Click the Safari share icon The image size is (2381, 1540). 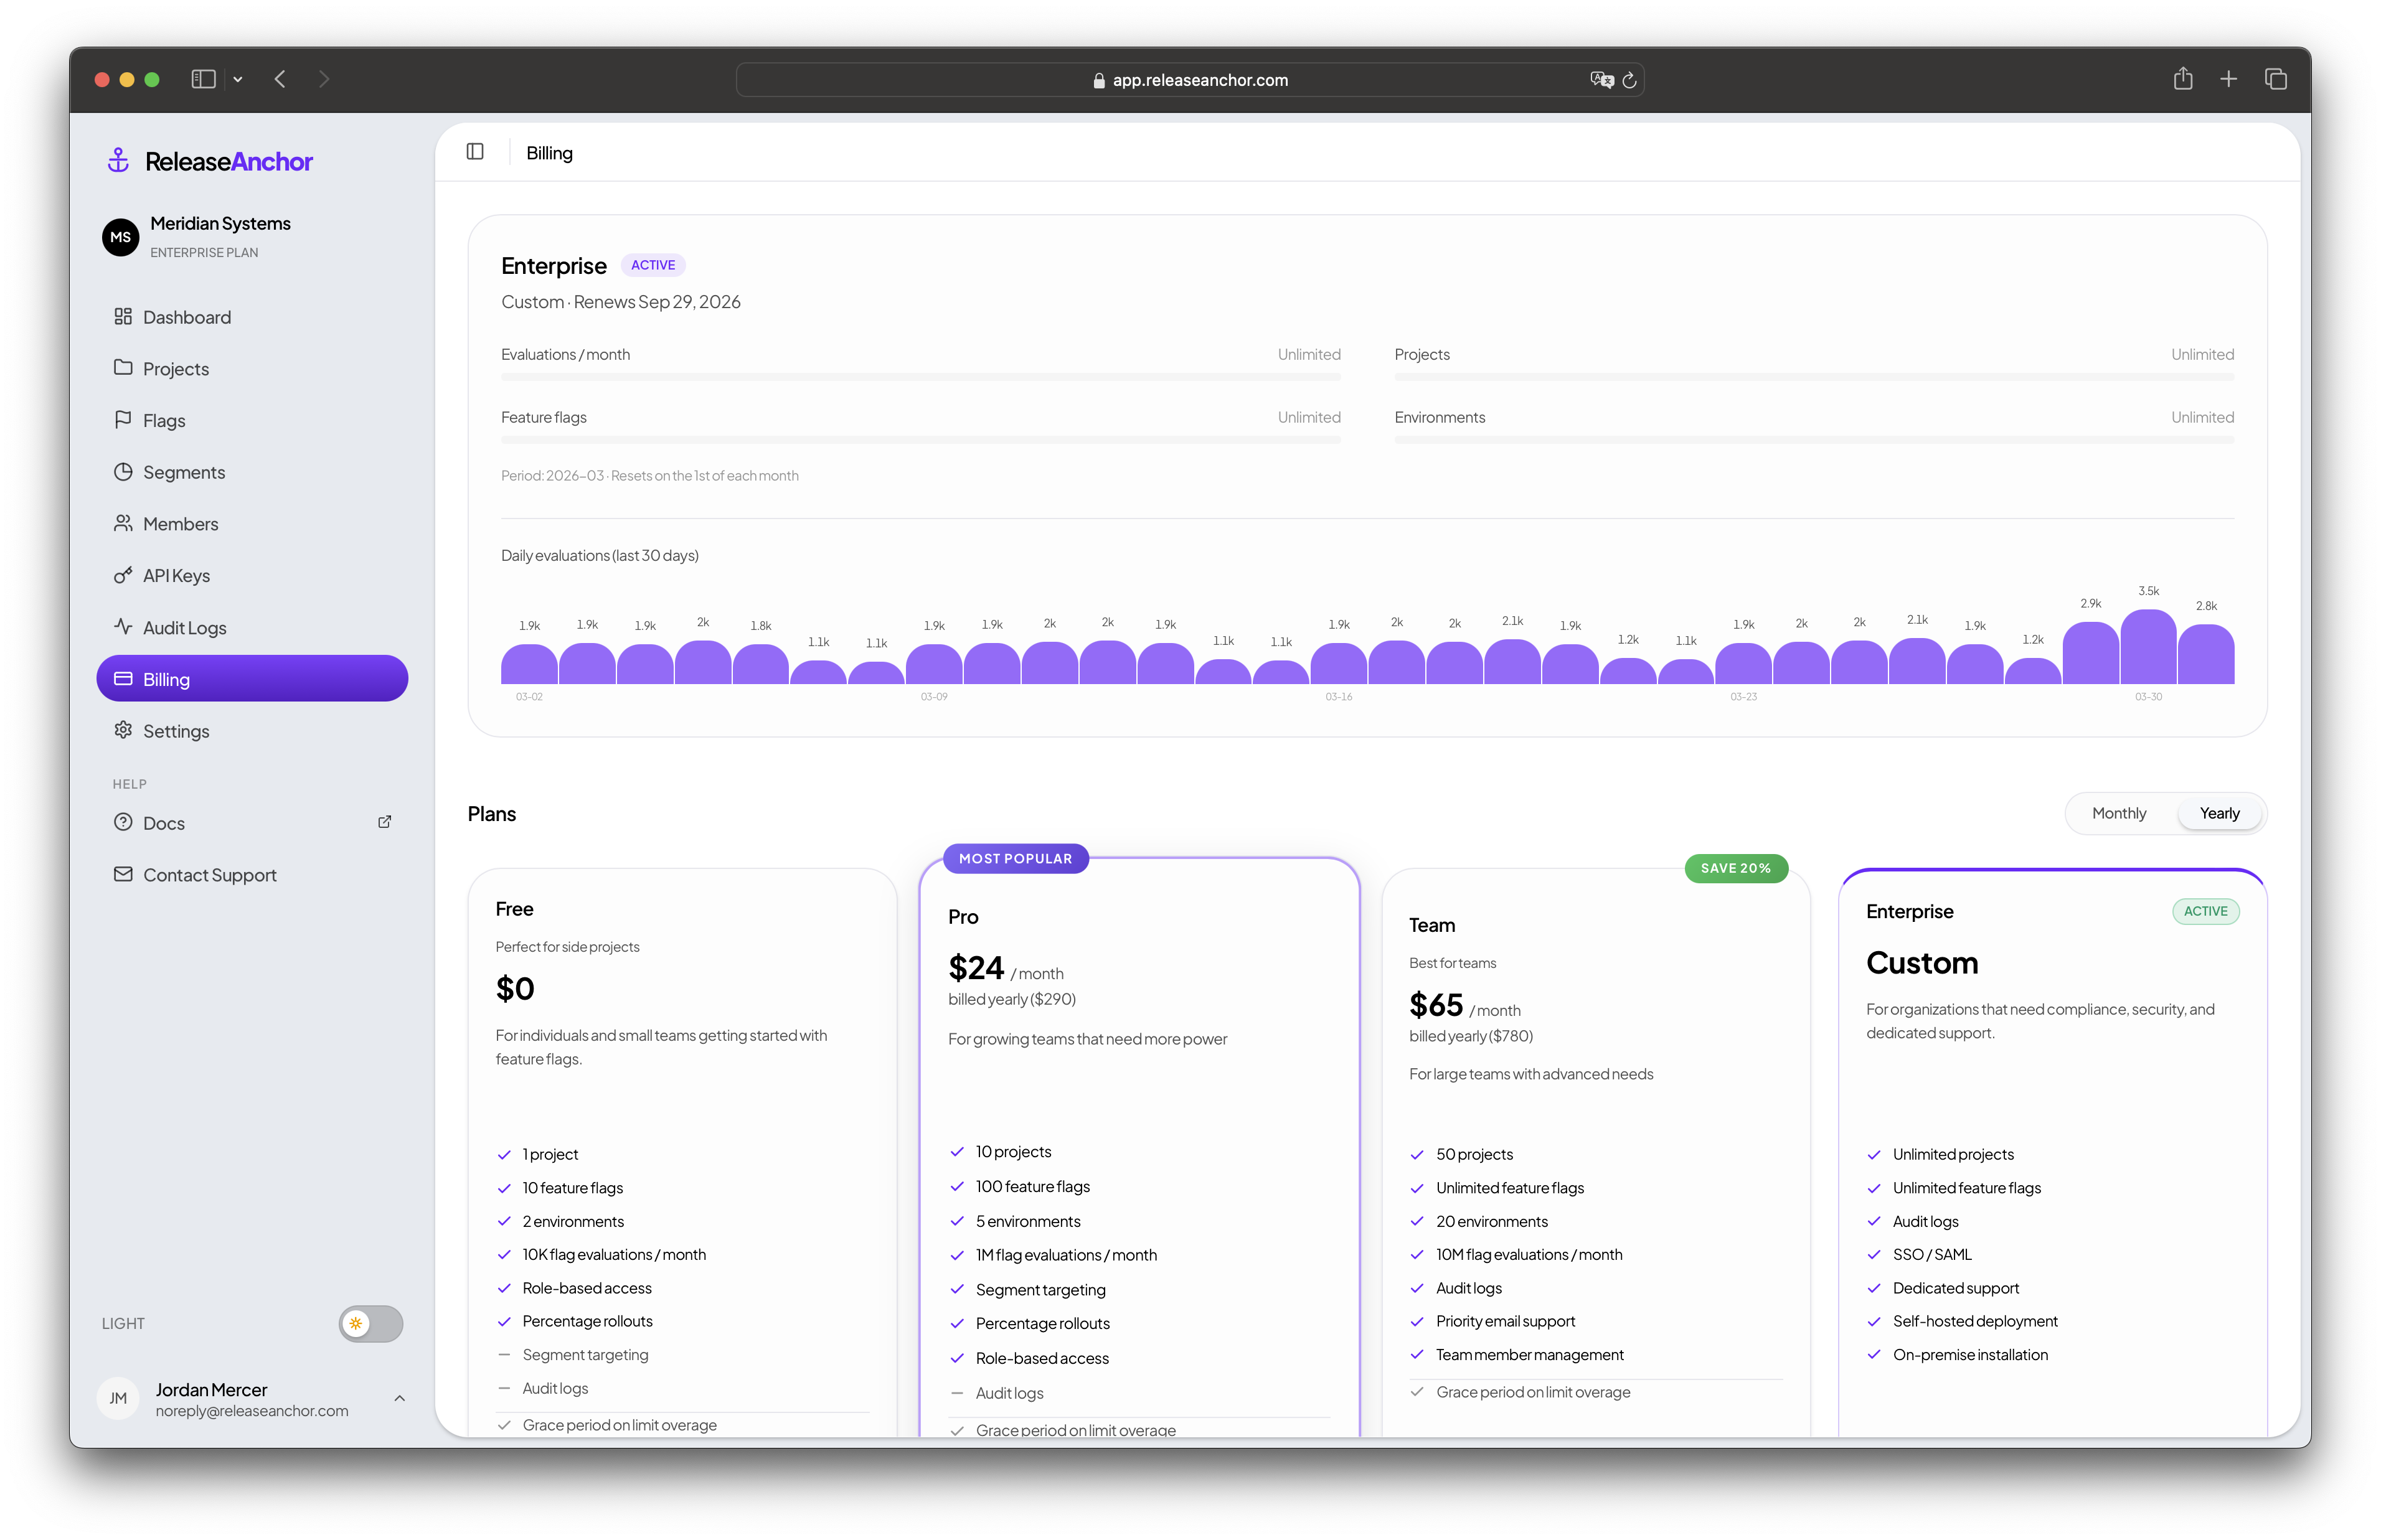click(2182, 79)
